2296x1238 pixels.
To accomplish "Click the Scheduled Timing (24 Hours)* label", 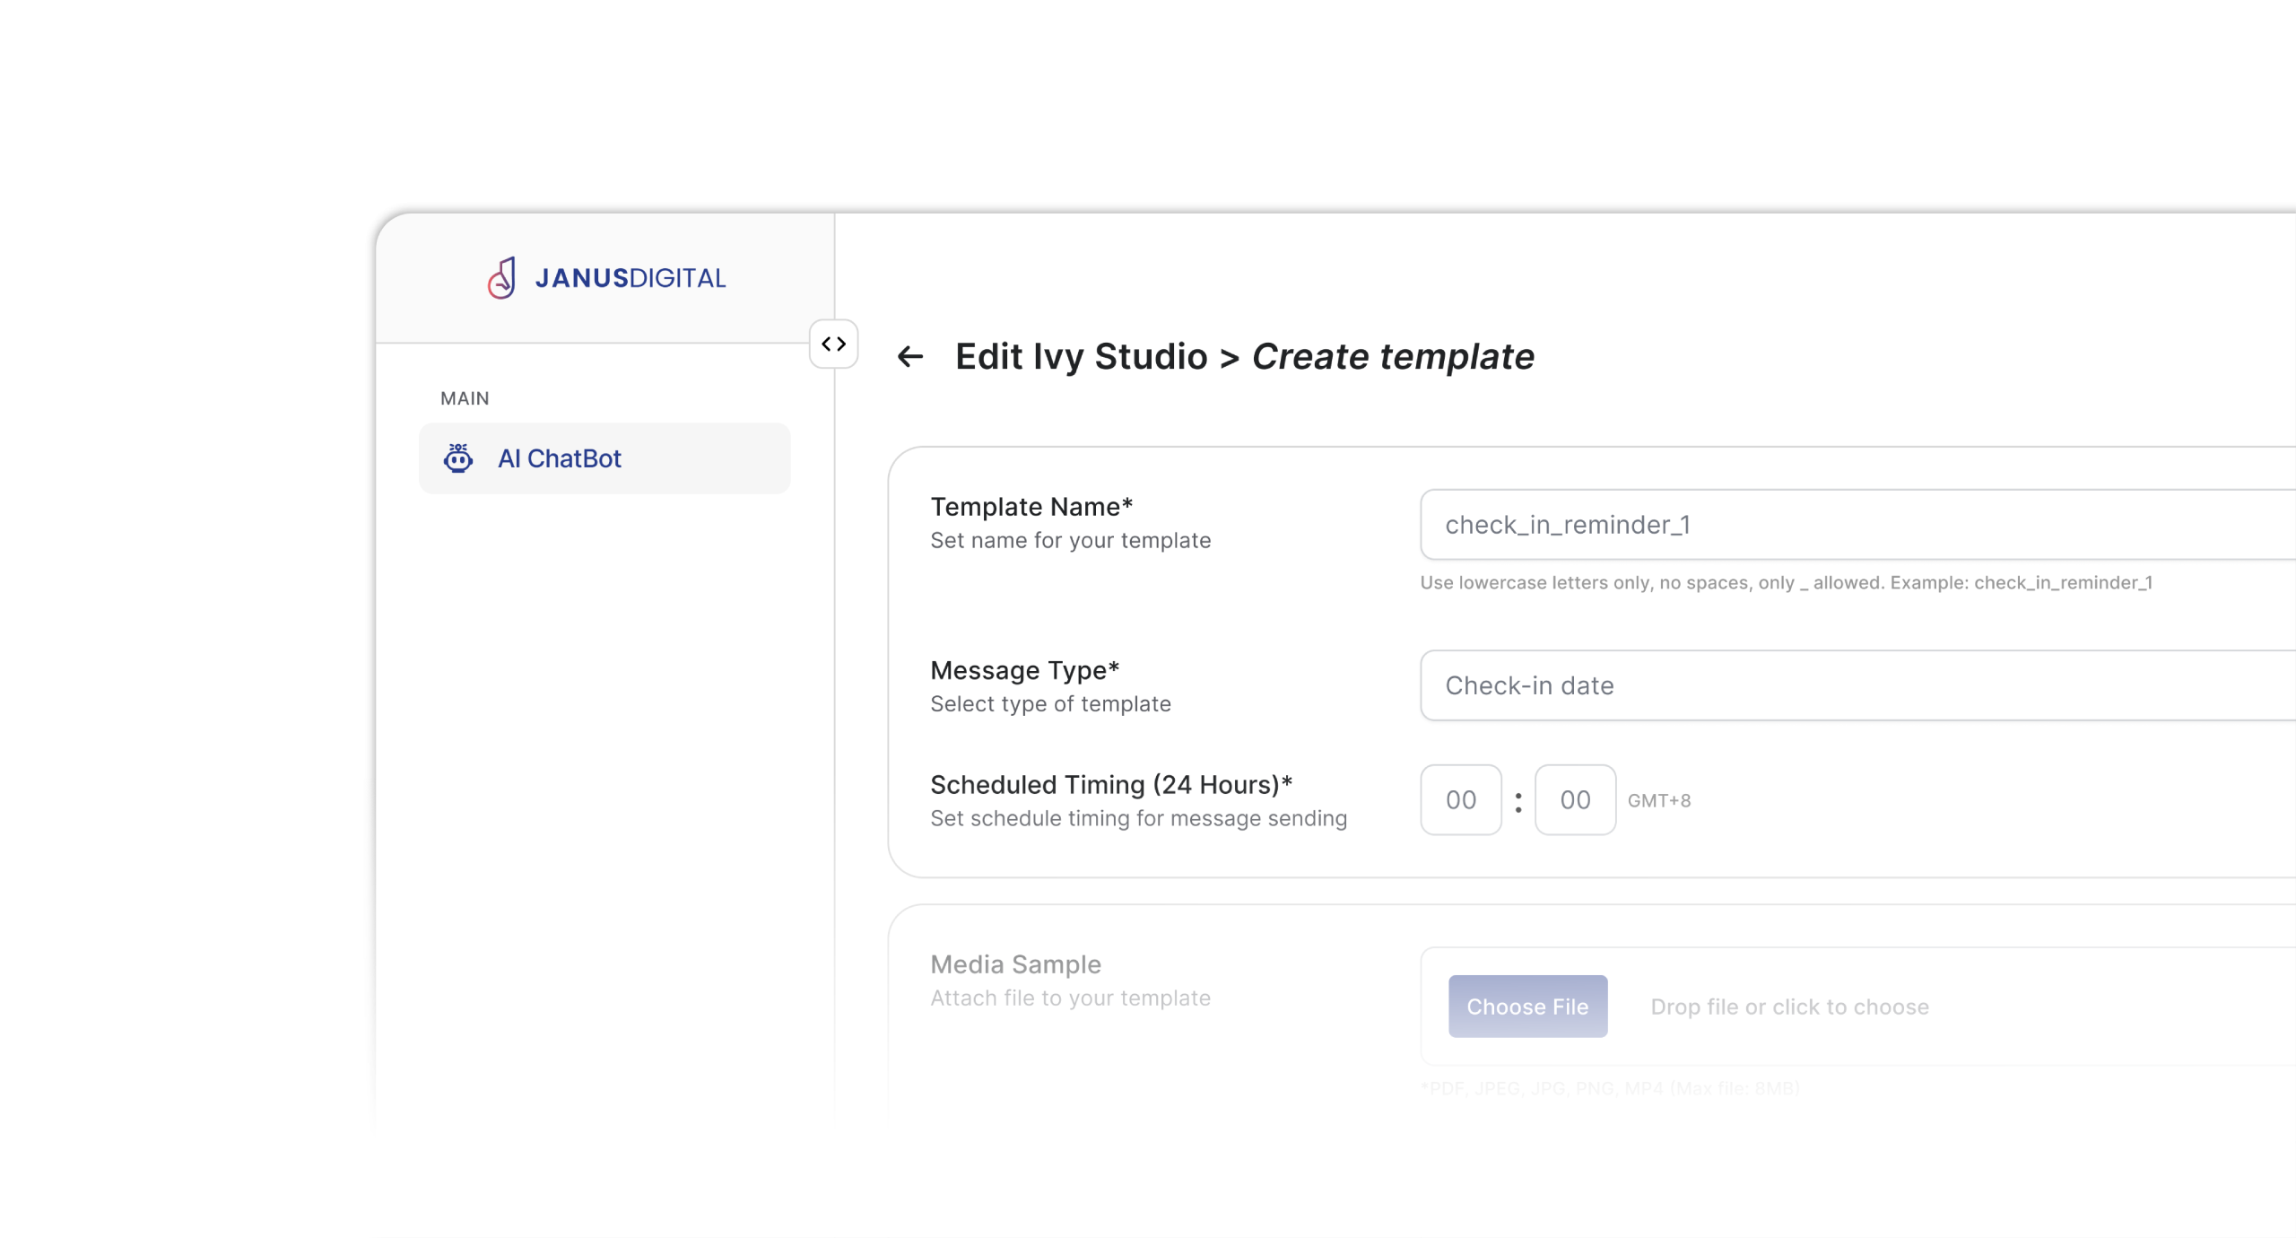I will tap(1110, 785).
